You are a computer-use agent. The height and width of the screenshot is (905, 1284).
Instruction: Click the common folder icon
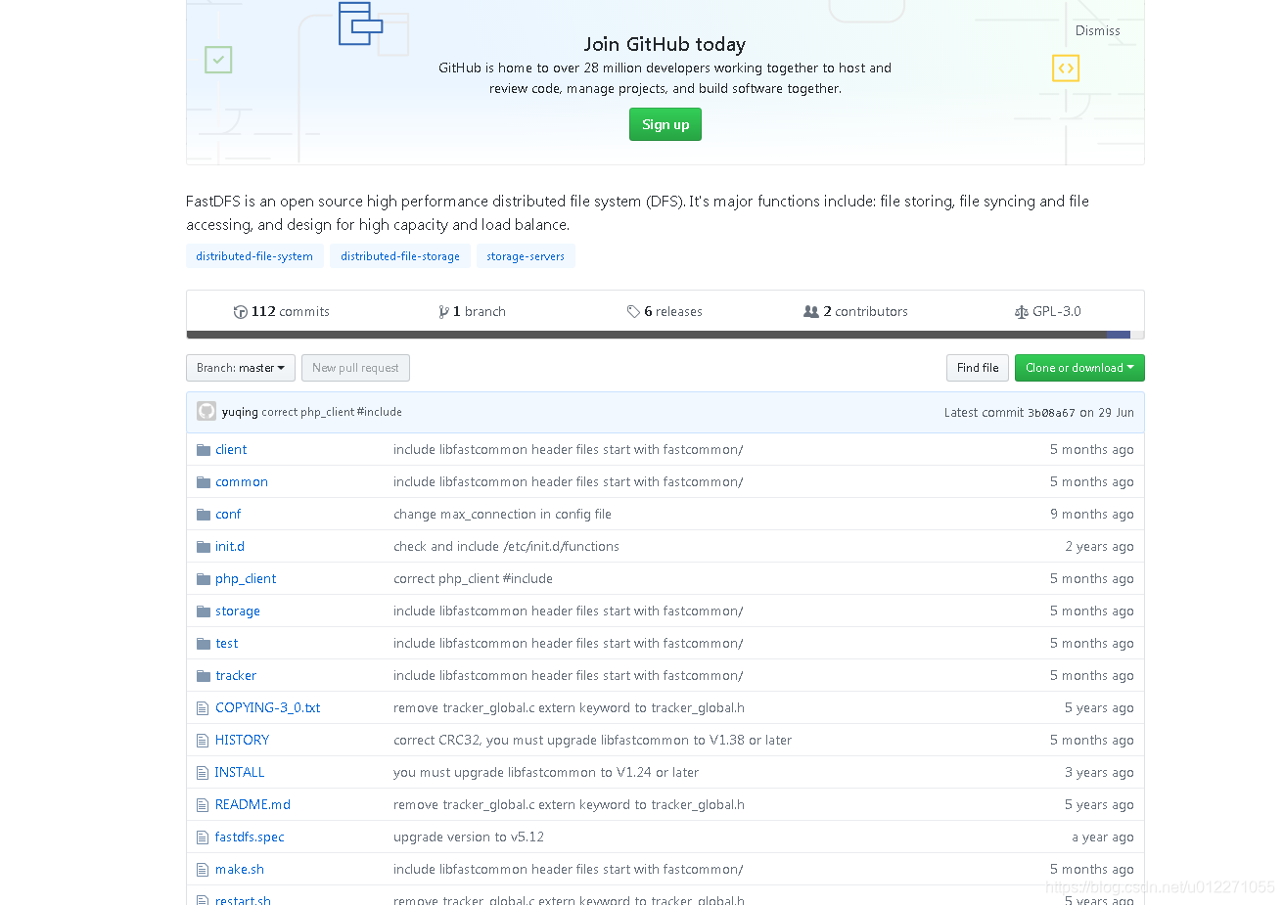pyautogui.click(x=204, y=482)
